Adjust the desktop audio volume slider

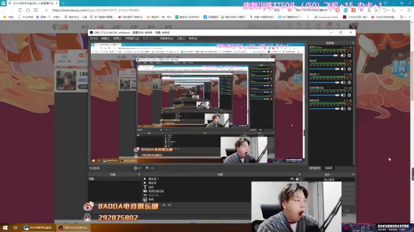tap(324, 109)
